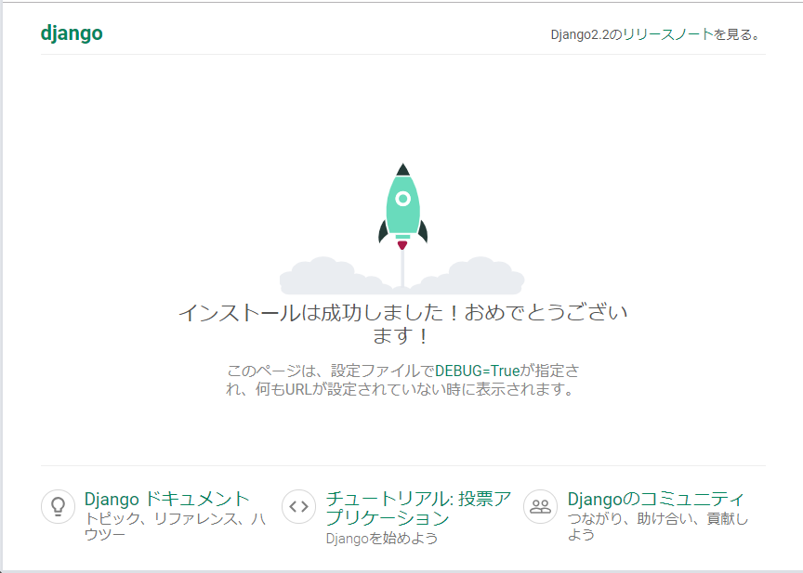Open チュートリアル: 投票アプリケーション link
The image size is (803, 573).
point(418,508)
